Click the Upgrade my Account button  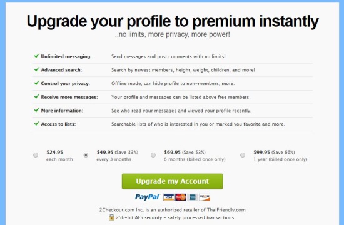pyautogui.click(x=172, y=181)
